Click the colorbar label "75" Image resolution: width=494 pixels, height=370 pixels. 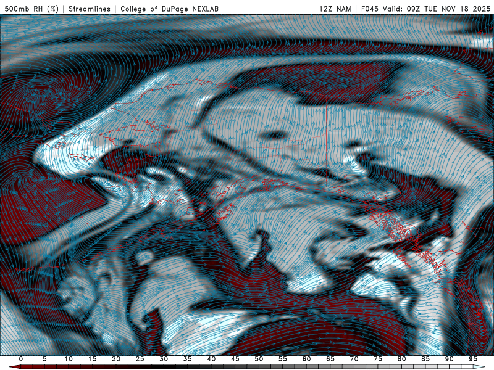[x=378, y=359]
